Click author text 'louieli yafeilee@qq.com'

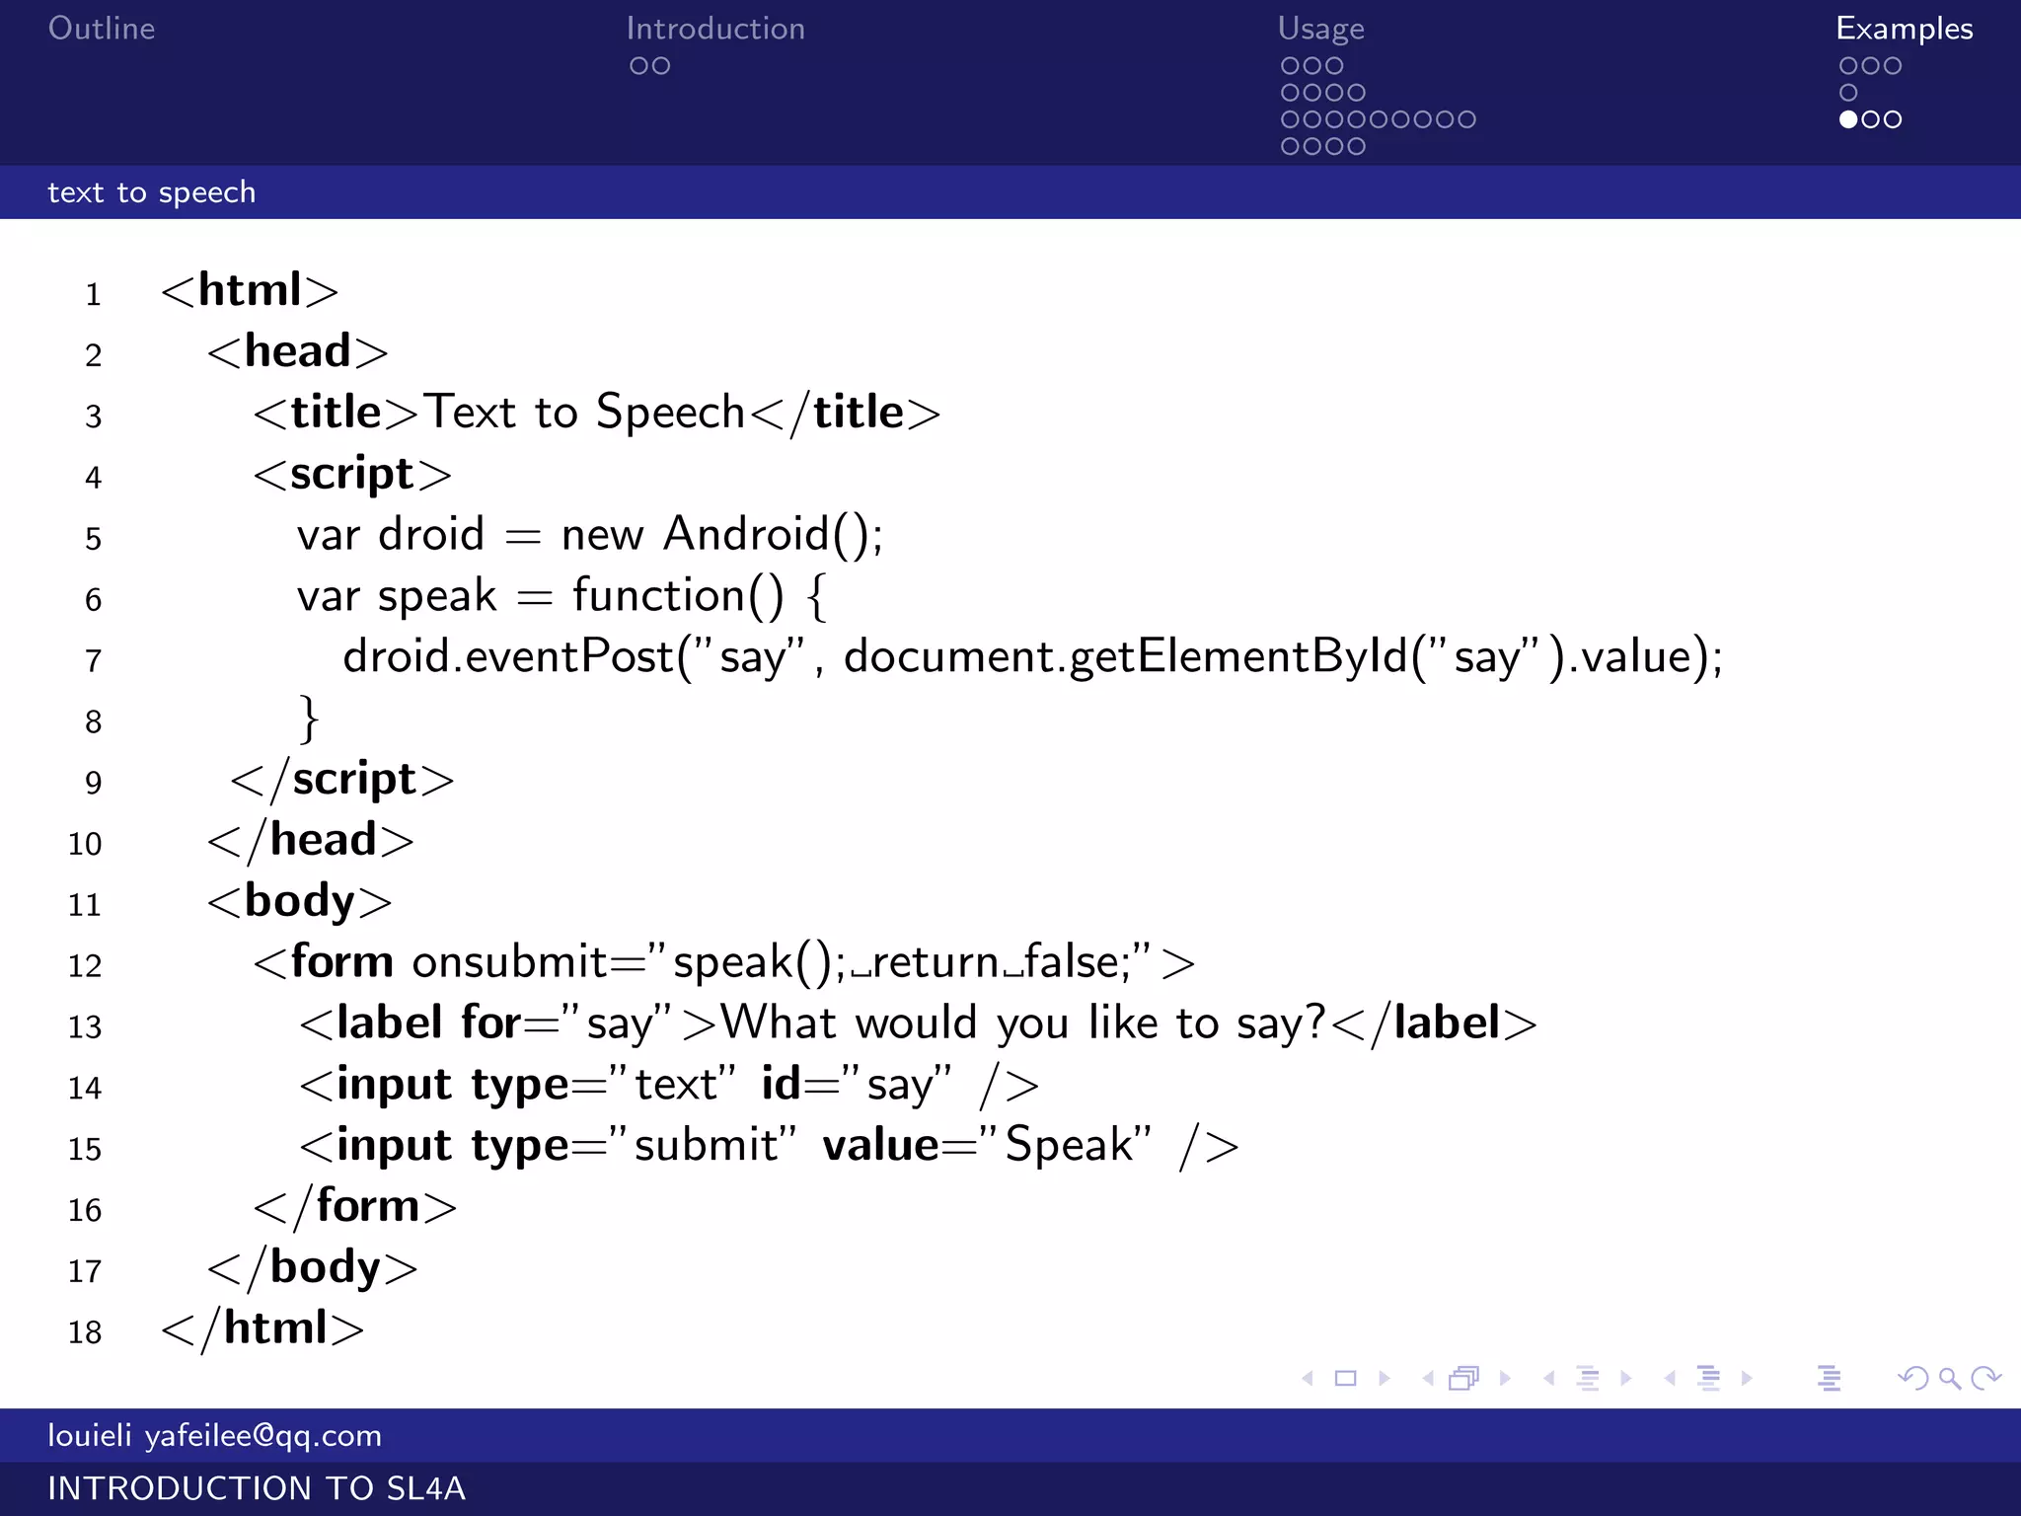click(215, 1435)
